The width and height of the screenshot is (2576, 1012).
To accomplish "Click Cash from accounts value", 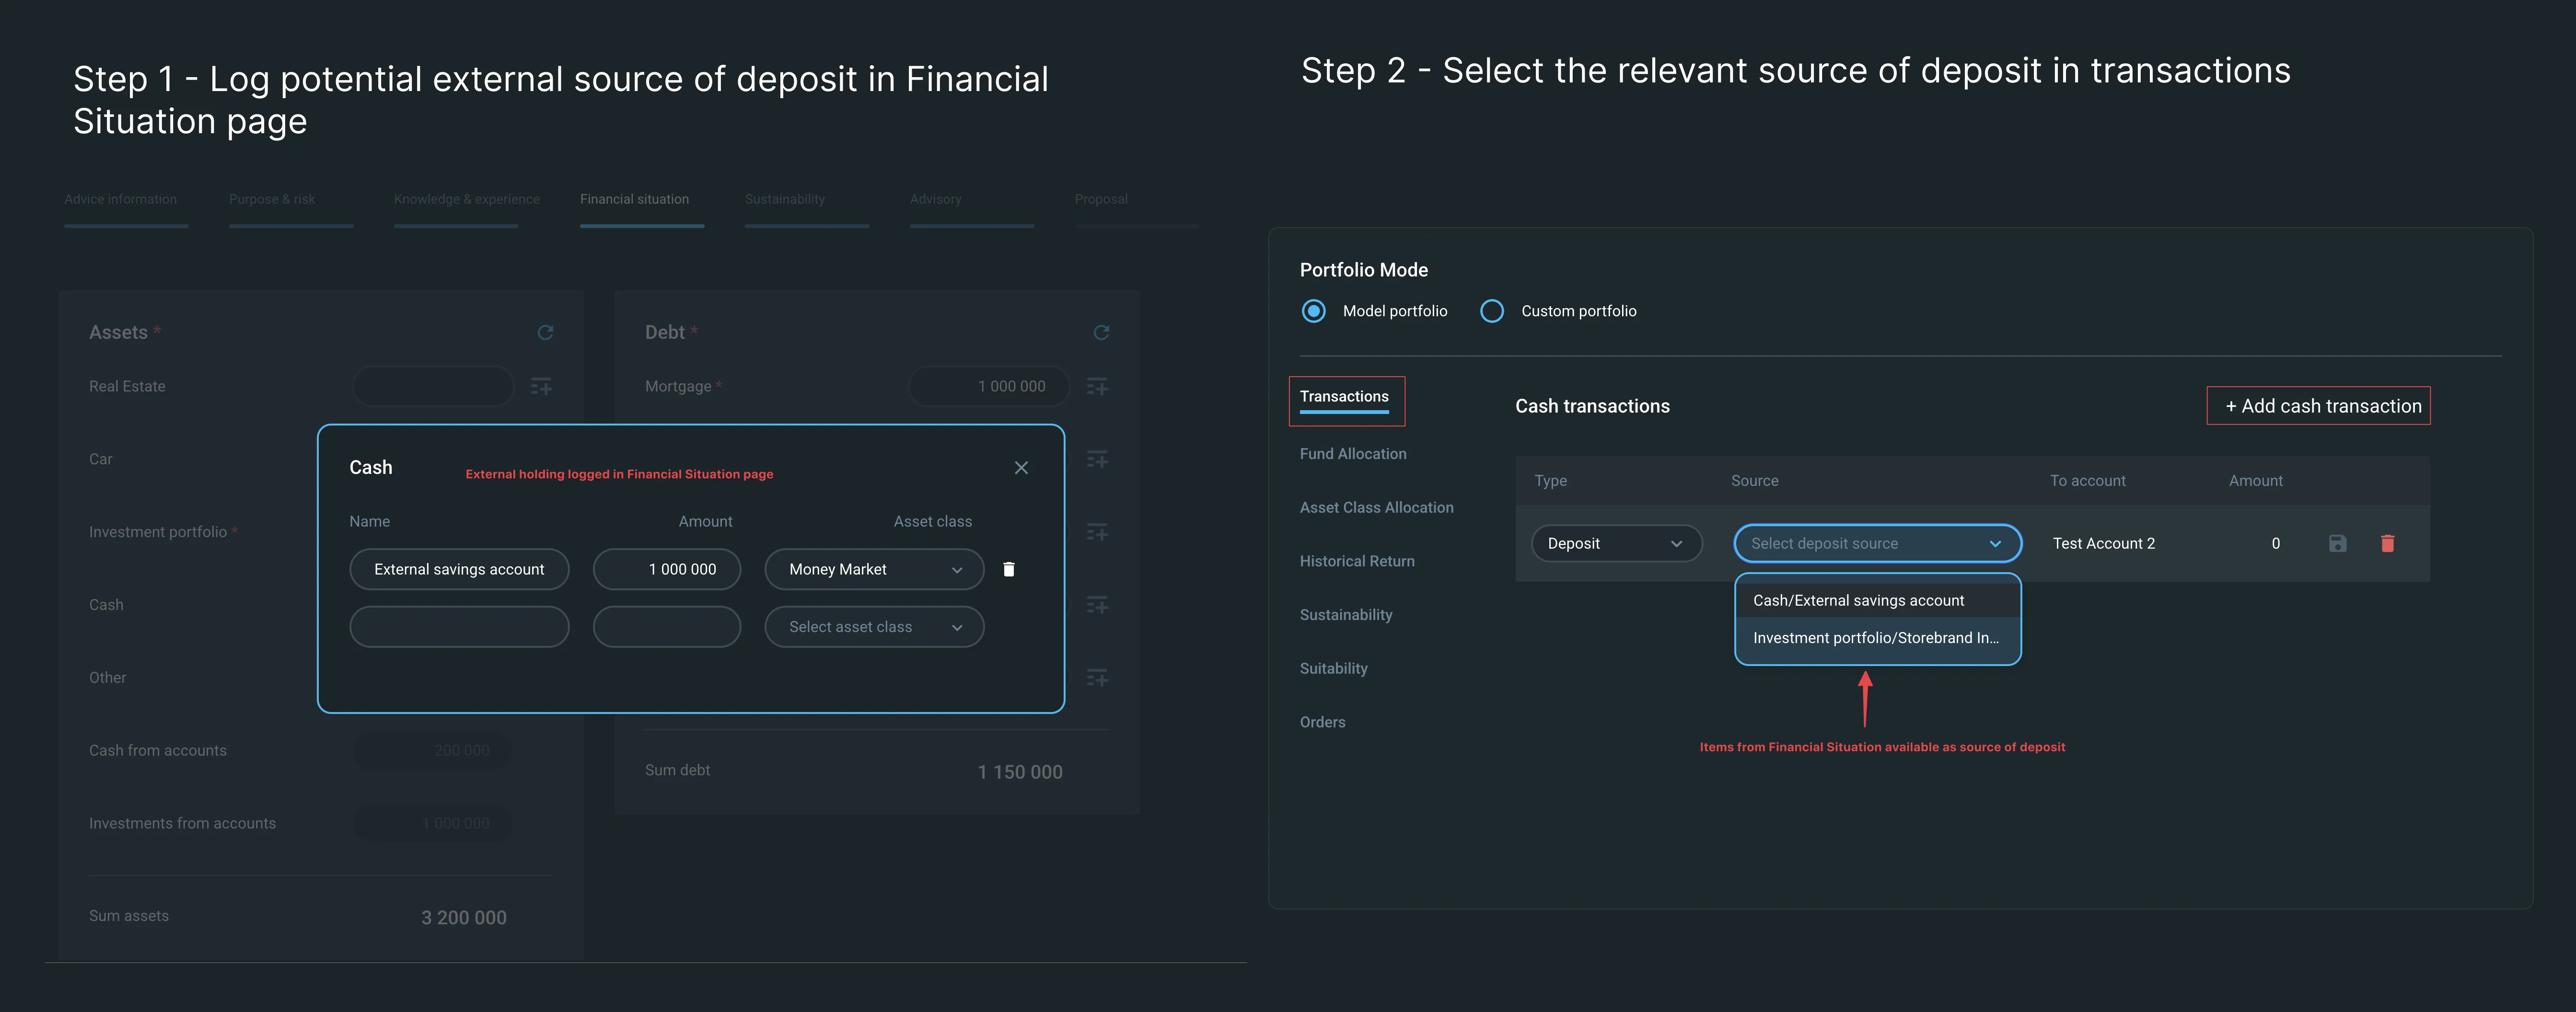I will tap(433, 751).
